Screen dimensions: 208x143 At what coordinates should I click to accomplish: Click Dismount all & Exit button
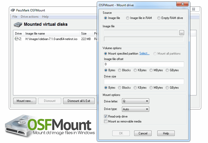point(79,101)
